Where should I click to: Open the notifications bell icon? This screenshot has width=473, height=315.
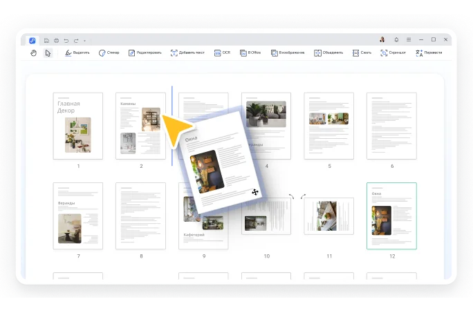396,39
